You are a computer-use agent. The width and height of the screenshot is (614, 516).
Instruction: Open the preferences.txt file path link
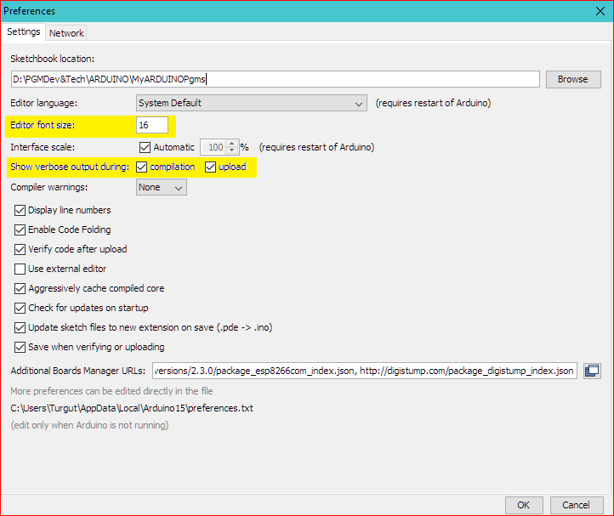(x=132, y=408)
